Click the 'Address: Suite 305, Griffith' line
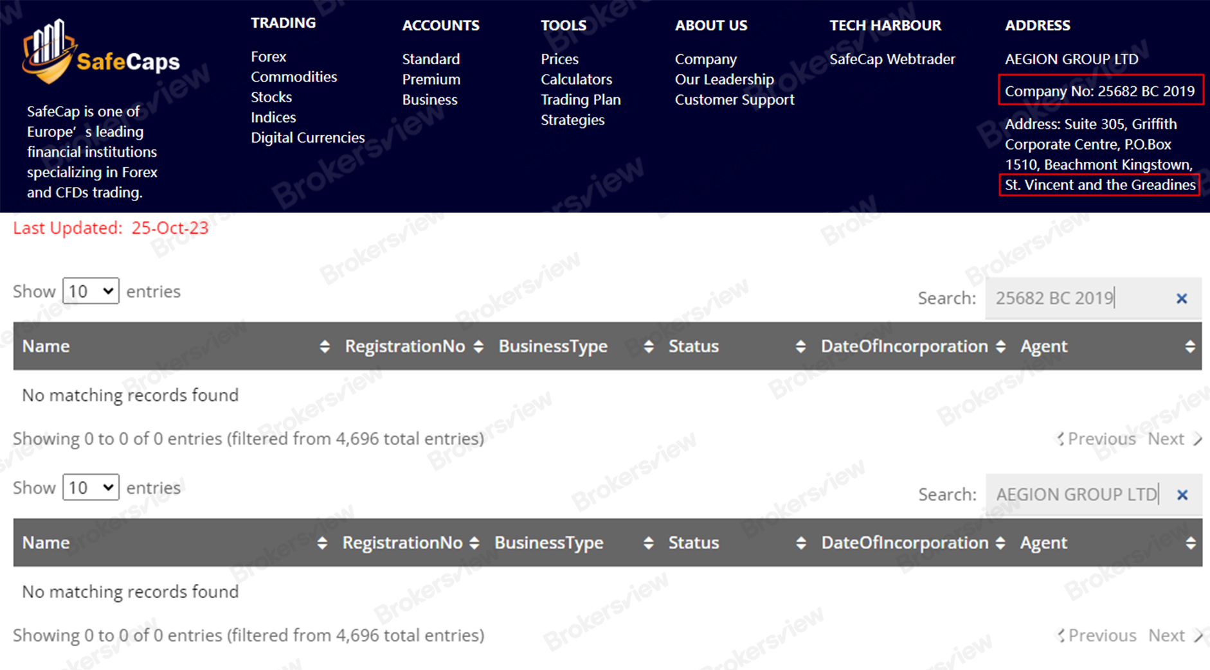This screenshot has width=1210, height=670. (x=1091, y=124)
